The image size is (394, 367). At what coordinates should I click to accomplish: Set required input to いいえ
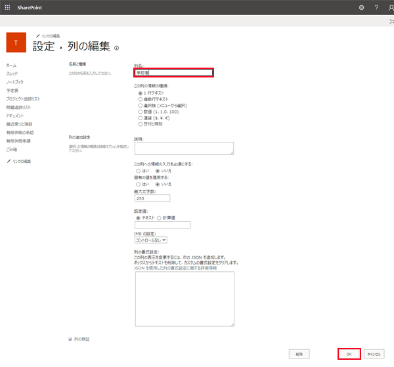(158, 171)
